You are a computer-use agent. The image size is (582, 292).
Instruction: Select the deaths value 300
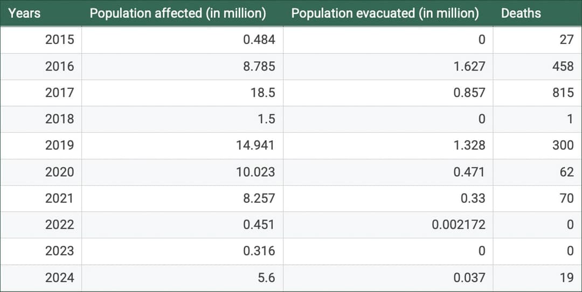tap(563, 145)
